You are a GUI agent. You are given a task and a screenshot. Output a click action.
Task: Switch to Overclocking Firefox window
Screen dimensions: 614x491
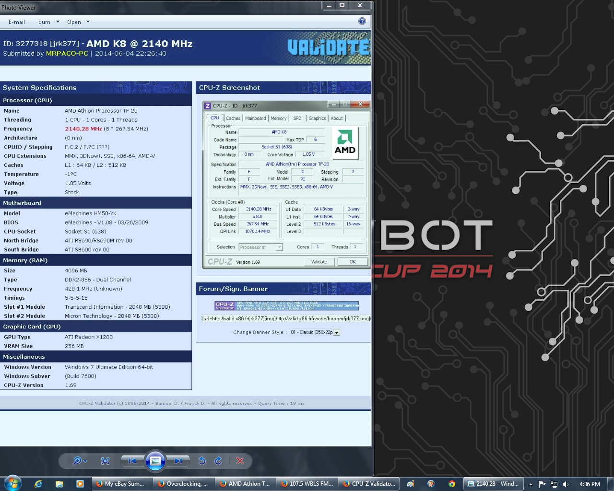click(x=183, y=484)
